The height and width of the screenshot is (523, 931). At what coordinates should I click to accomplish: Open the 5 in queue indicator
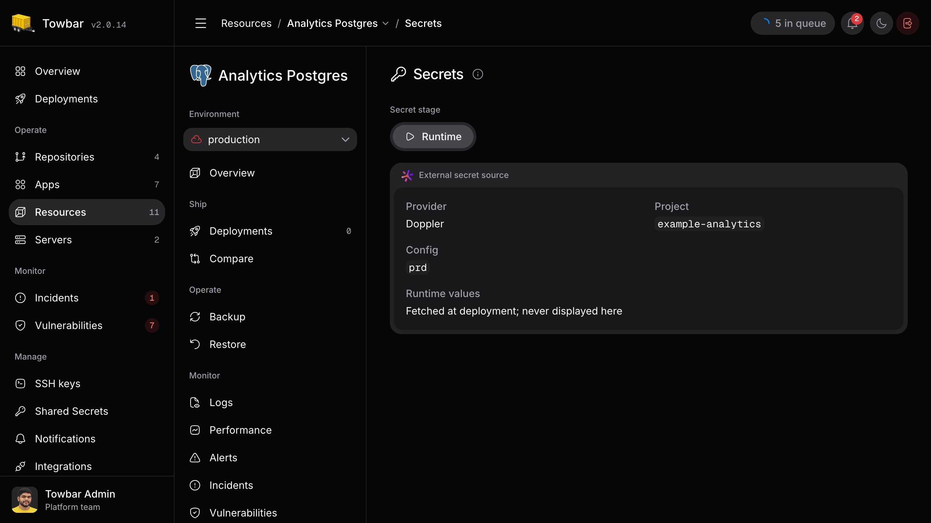[792, 23]
